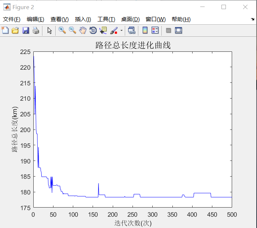Maximize the Figure 2 window
Image resolution: width=257 pixels, height=228 pixels.
point(224,7)
